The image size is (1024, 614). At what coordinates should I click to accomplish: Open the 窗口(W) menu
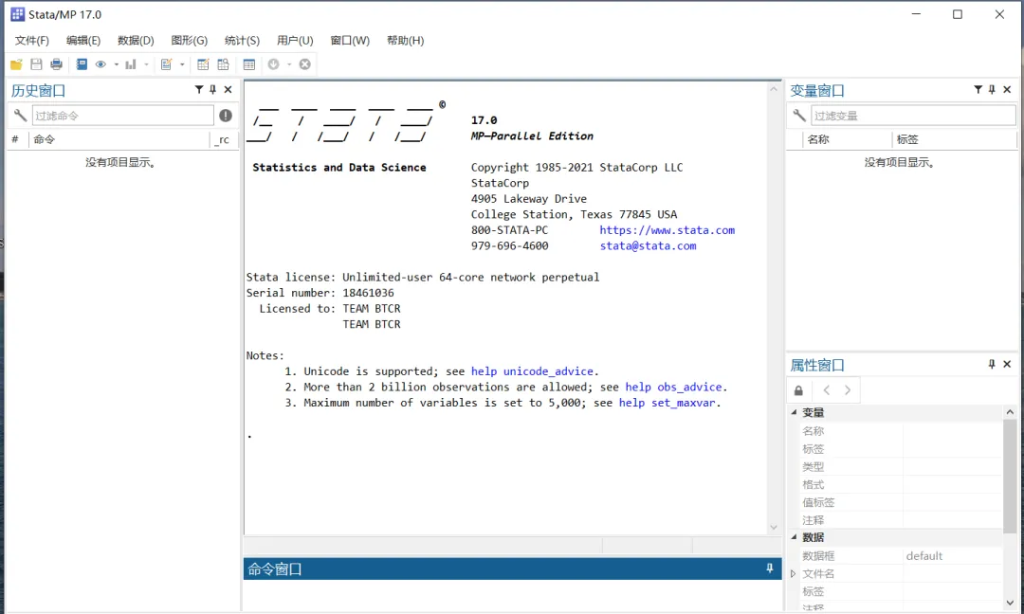tap(350, 41)
